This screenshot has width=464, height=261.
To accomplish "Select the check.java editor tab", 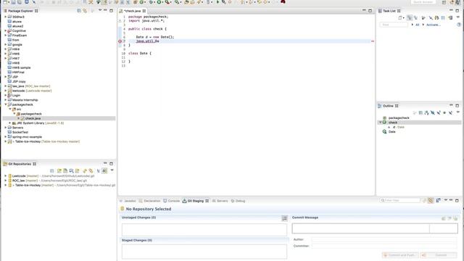I will pyautogui.click(x=133, y=11).
